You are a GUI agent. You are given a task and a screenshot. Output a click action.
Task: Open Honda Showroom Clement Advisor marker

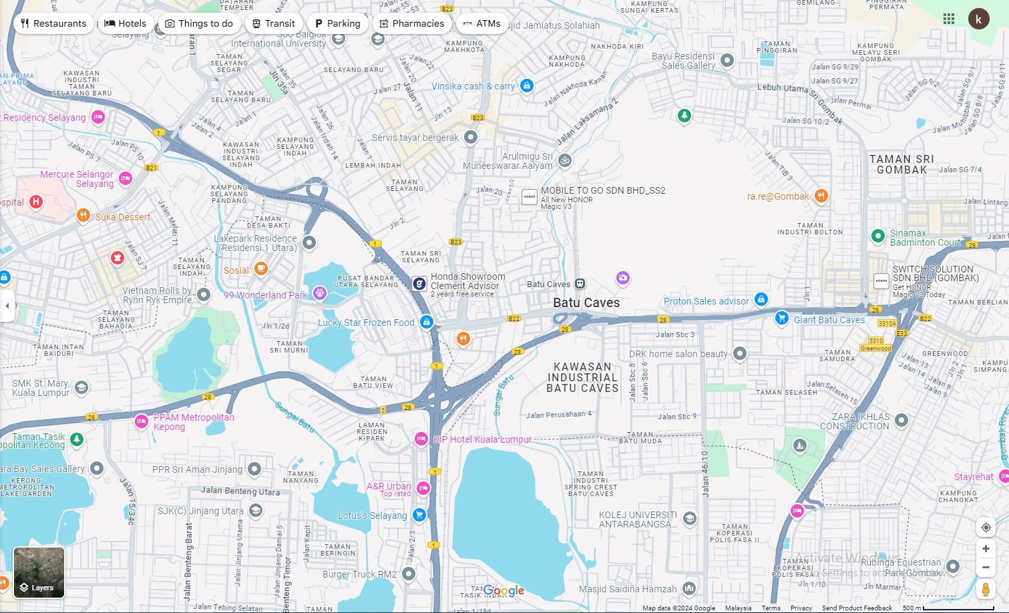click(x=419, y=284)
